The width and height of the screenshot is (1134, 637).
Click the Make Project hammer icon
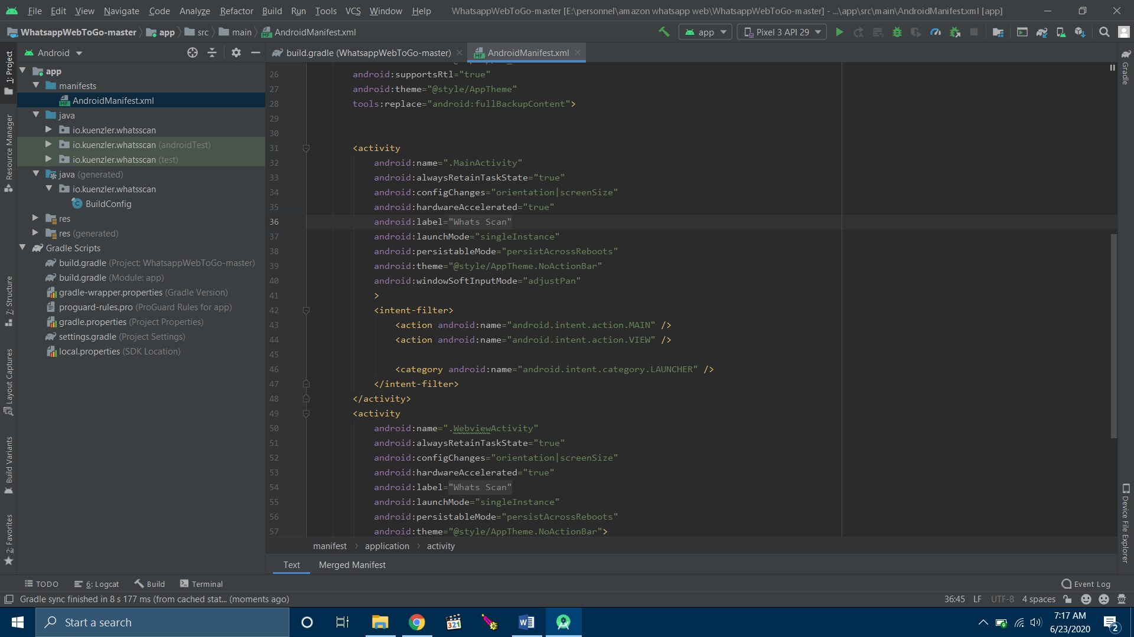(664, 32)
